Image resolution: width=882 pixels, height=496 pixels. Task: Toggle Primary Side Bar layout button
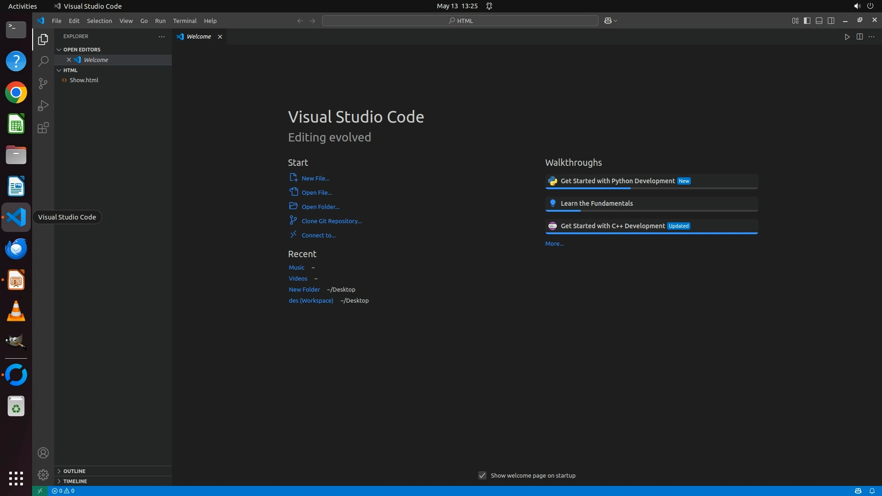coord(807,21)
